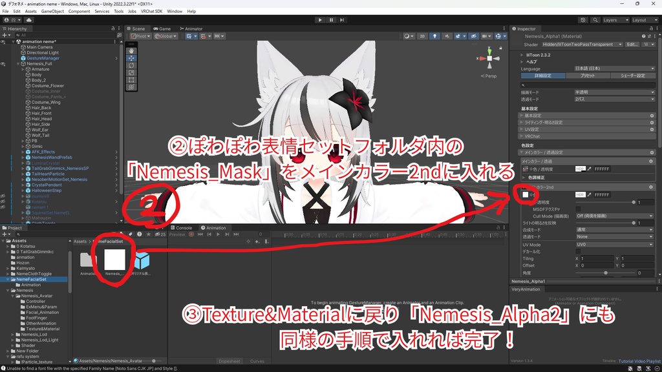Select the Move tool in the Scene toolbar

coord(131,59)
